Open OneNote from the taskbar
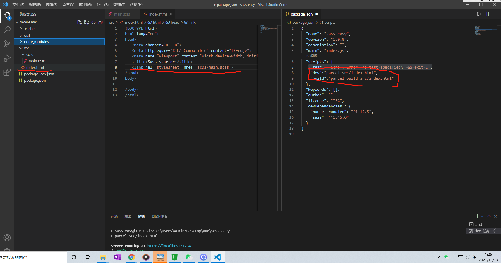The image size is (501, 263). click(117, 257)
